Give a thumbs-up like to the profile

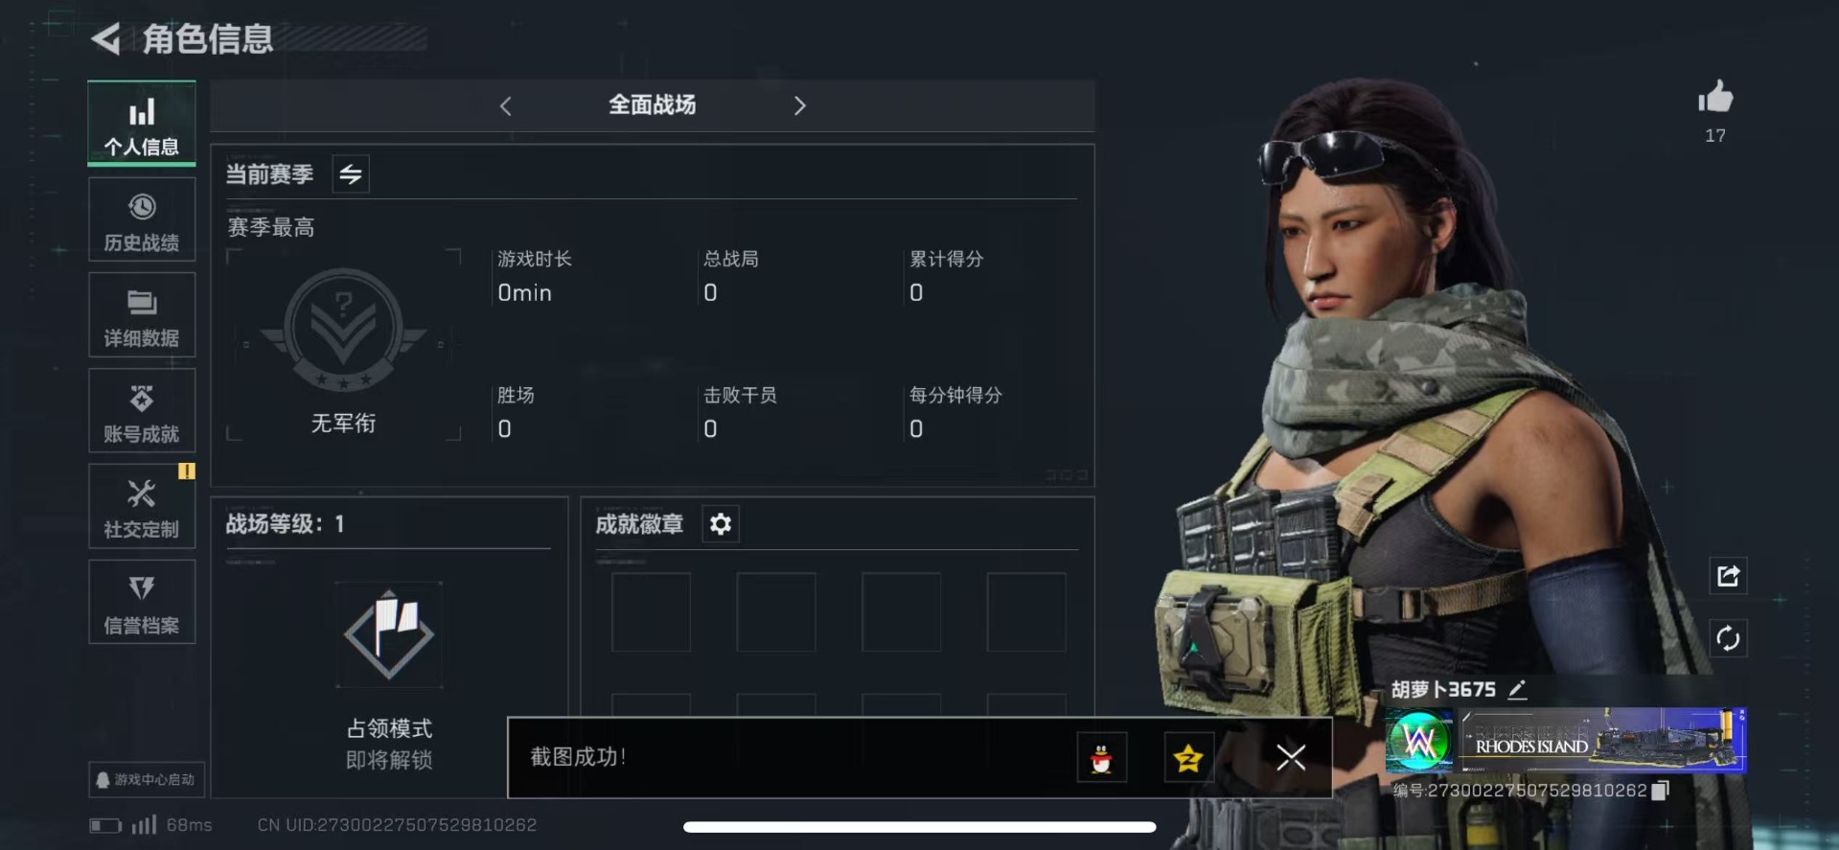point(1715,97)
